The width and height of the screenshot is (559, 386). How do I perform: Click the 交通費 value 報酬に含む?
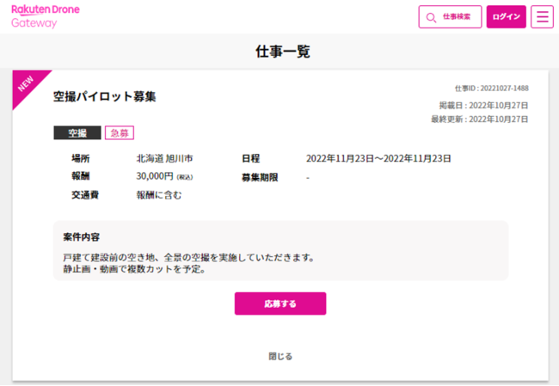tap(159, 195)
